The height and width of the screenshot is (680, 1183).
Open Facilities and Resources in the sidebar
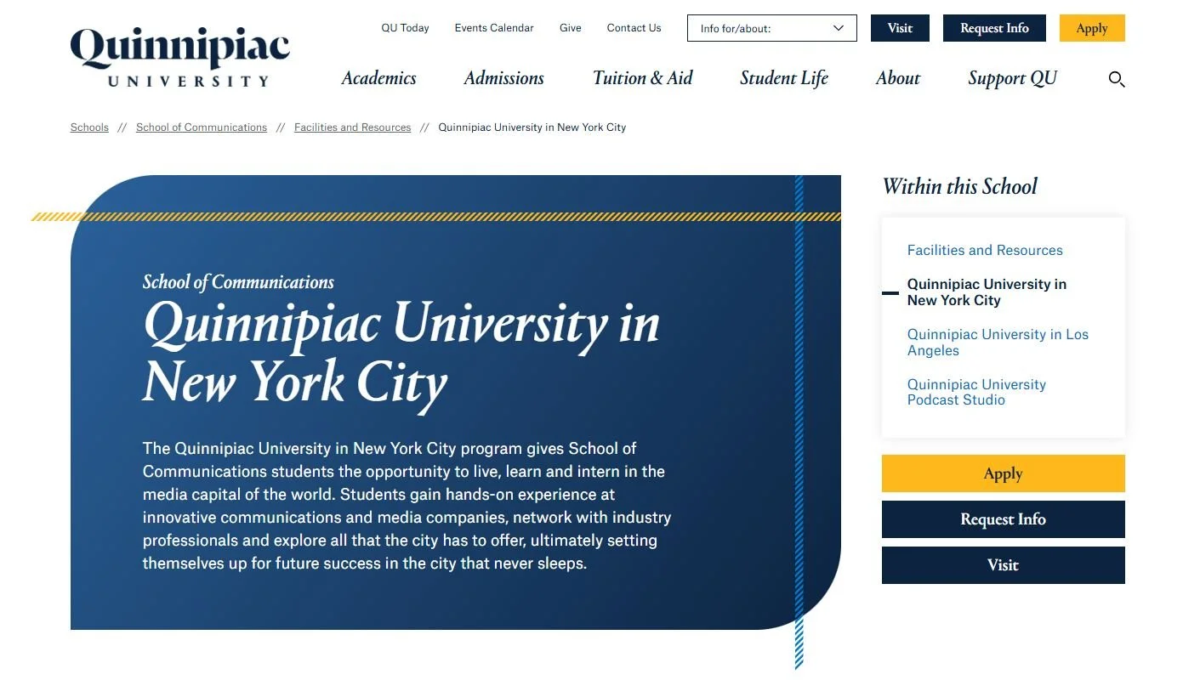(985, 251)
